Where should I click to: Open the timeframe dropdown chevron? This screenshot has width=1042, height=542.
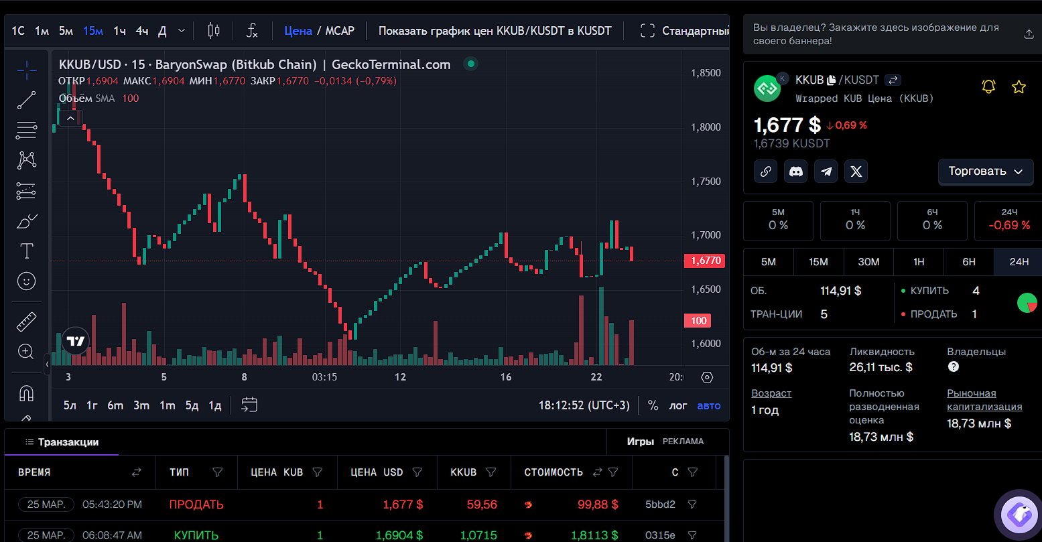(182, 31)
